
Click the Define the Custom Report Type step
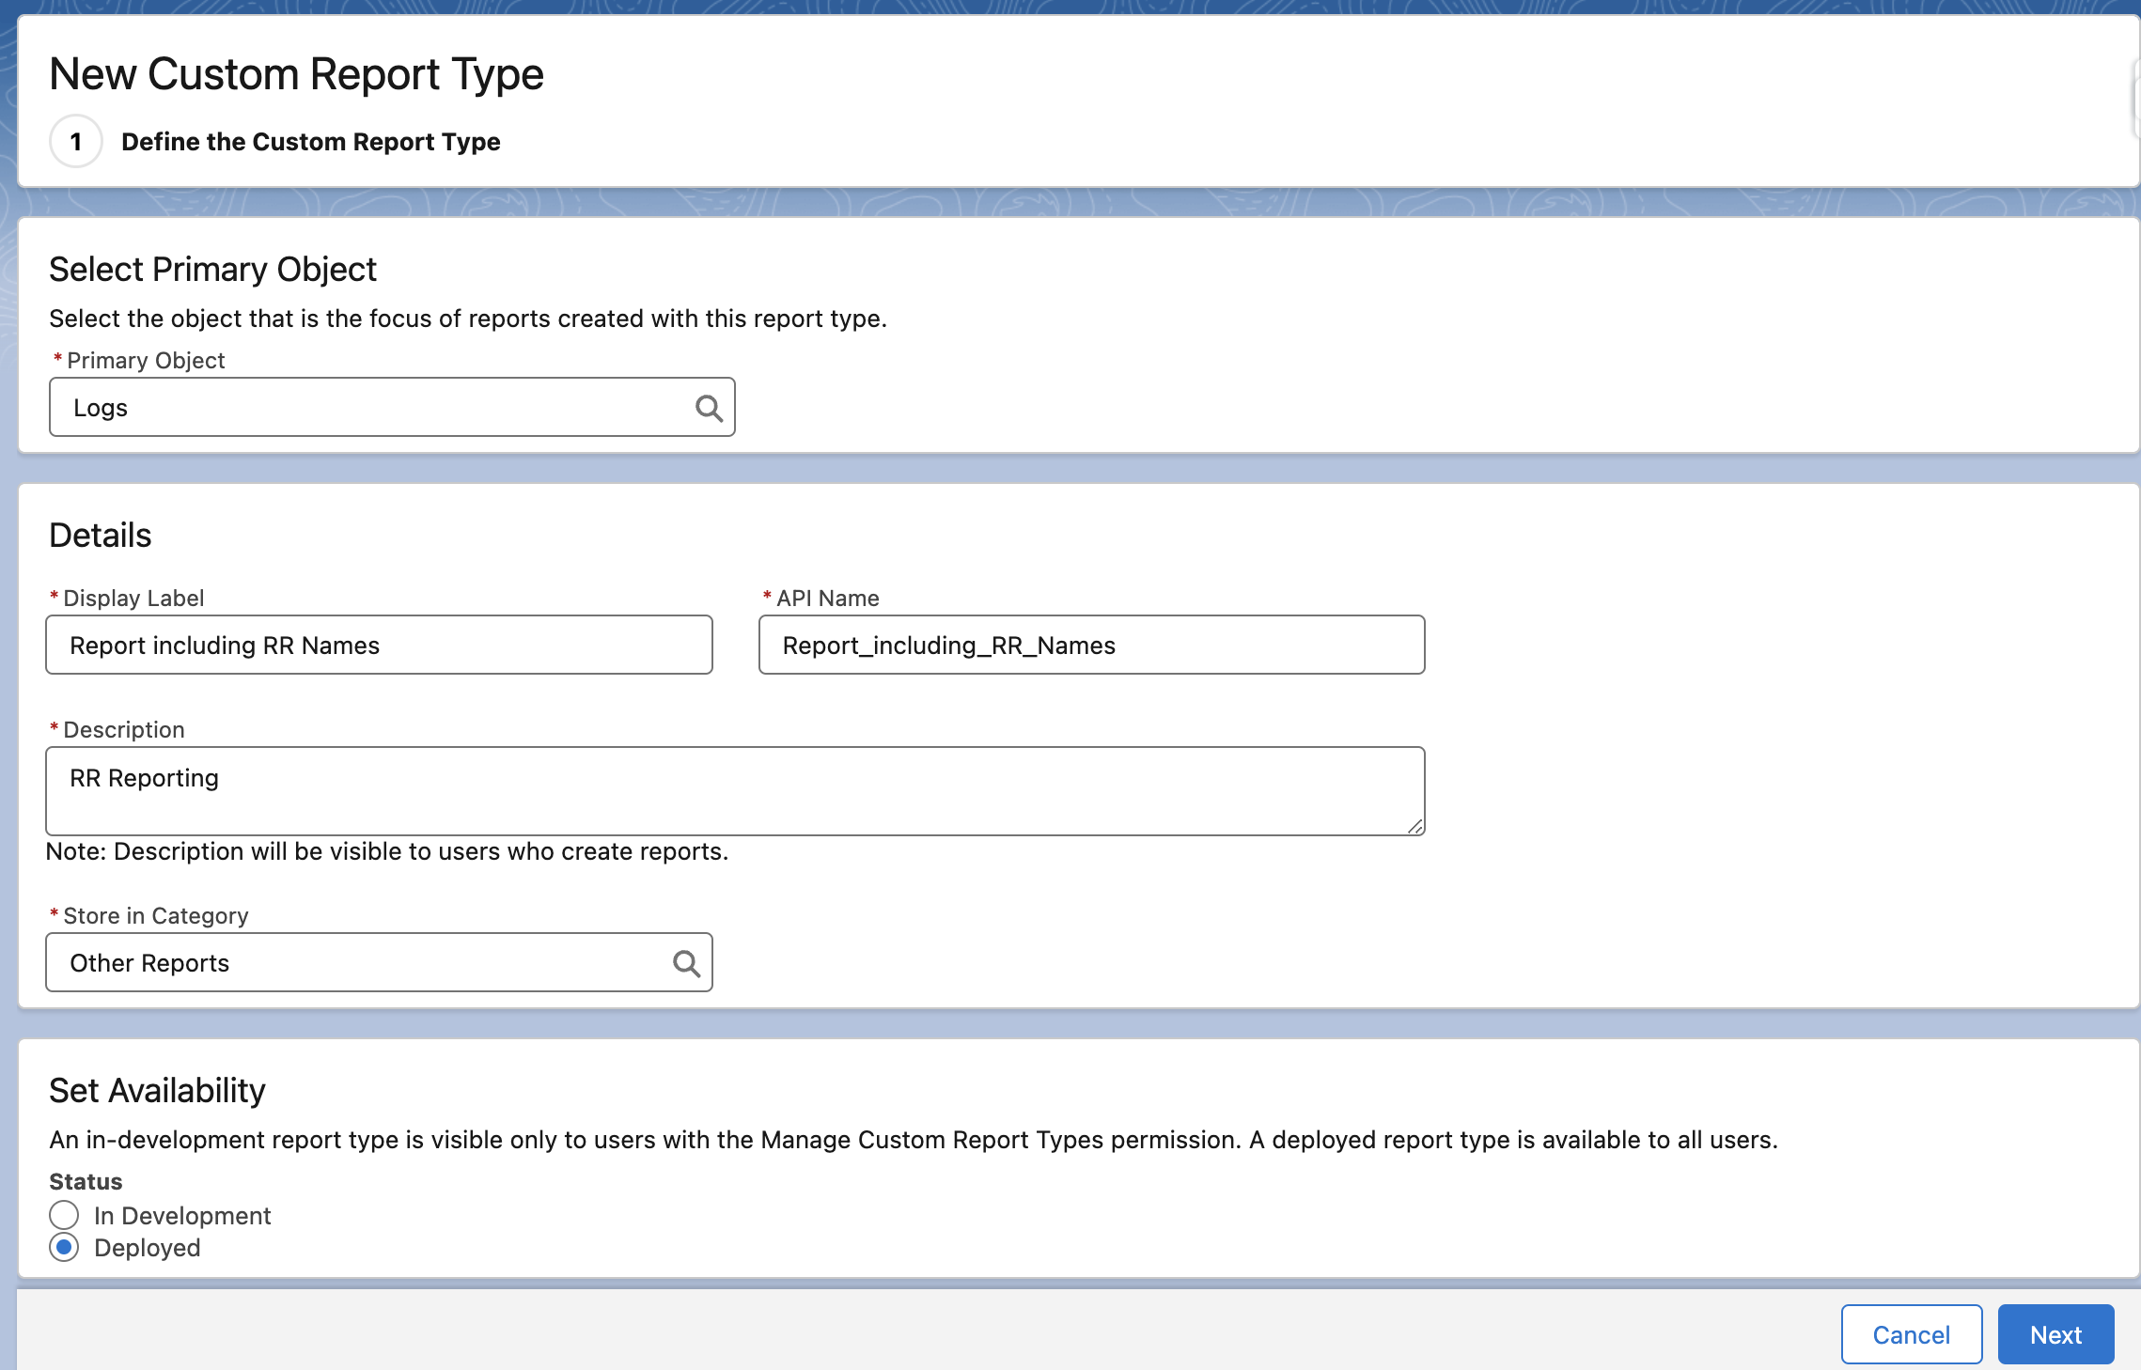pos(310,141)
